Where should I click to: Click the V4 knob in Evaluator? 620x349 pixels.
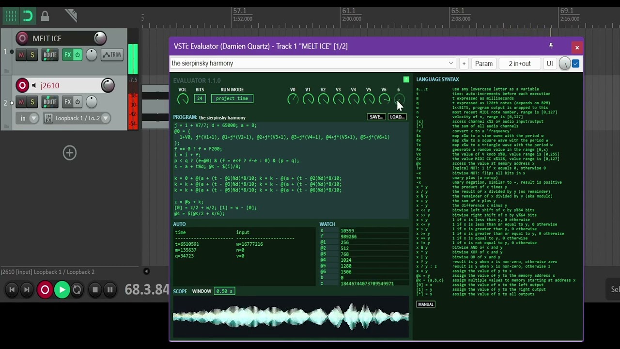(x=353, y=99)
